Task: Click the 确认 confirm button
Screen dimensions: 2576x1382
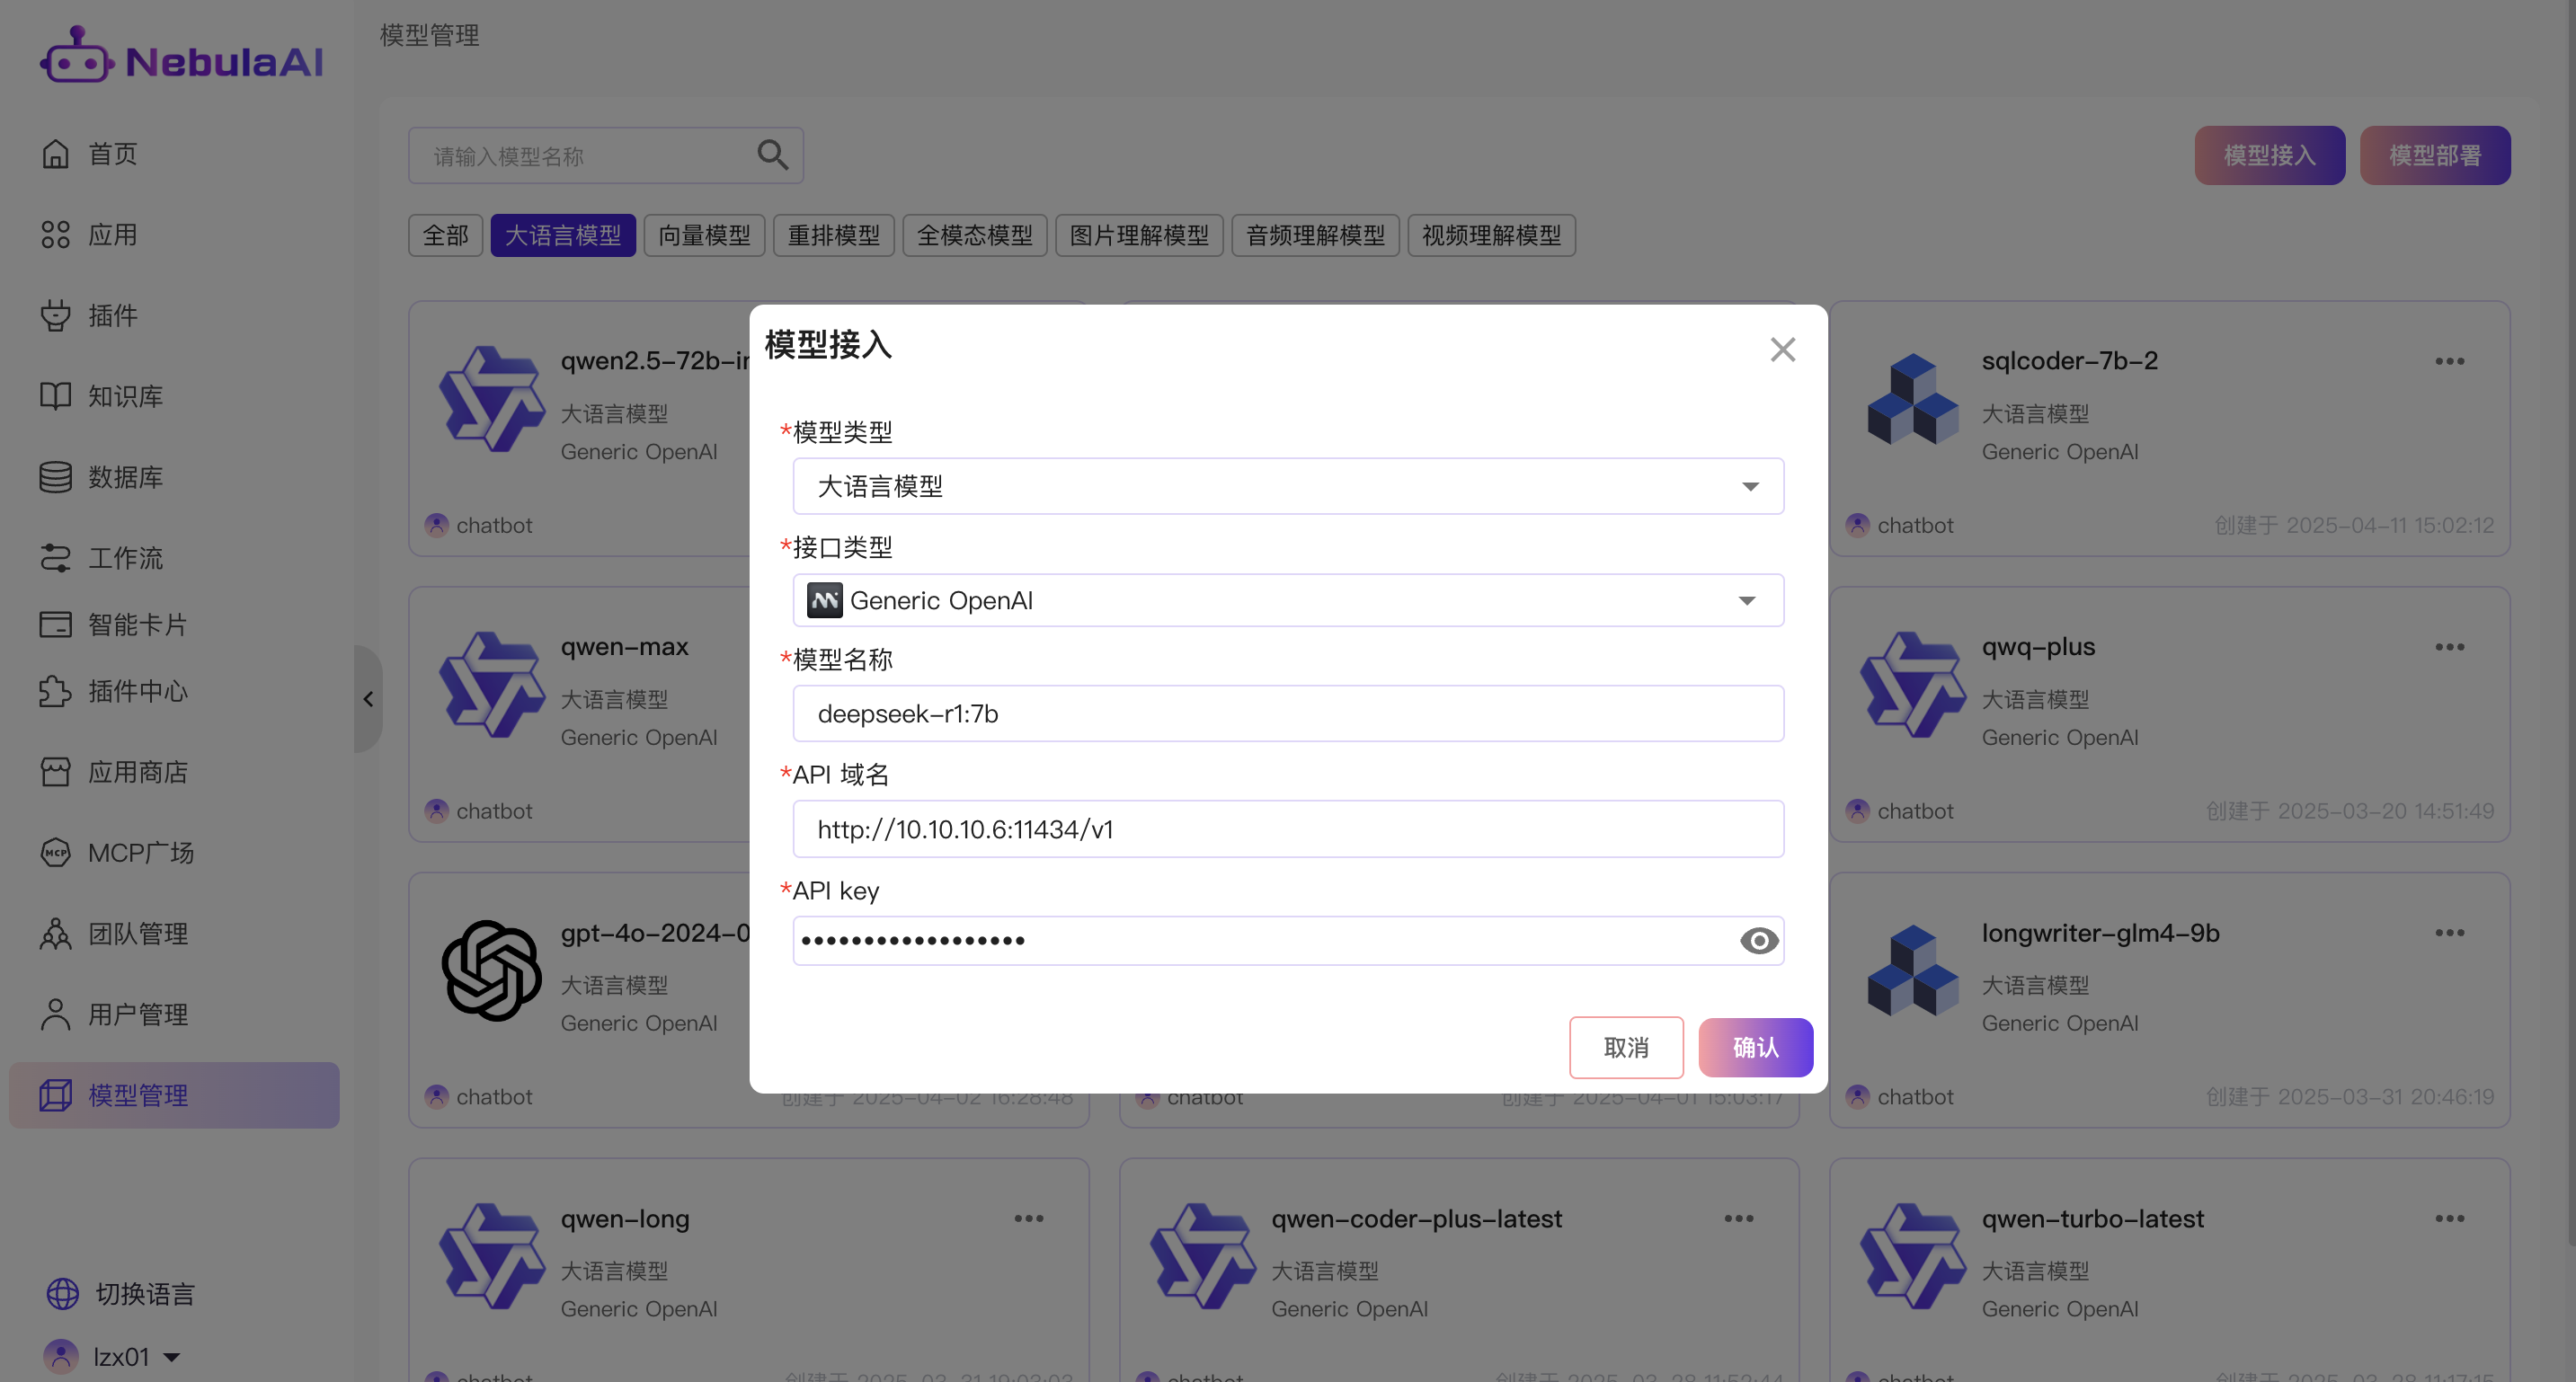Action: pos(1754,1048)
